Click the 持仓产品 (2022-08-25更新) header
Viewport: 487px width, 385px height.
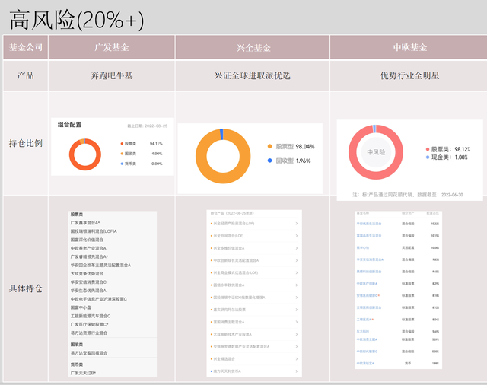click(x=232, y=213)
